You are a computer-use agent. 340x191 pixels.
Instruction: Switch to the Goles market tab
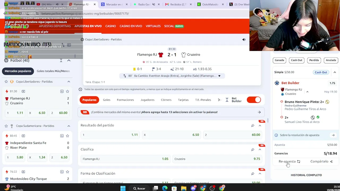(107, 100)
